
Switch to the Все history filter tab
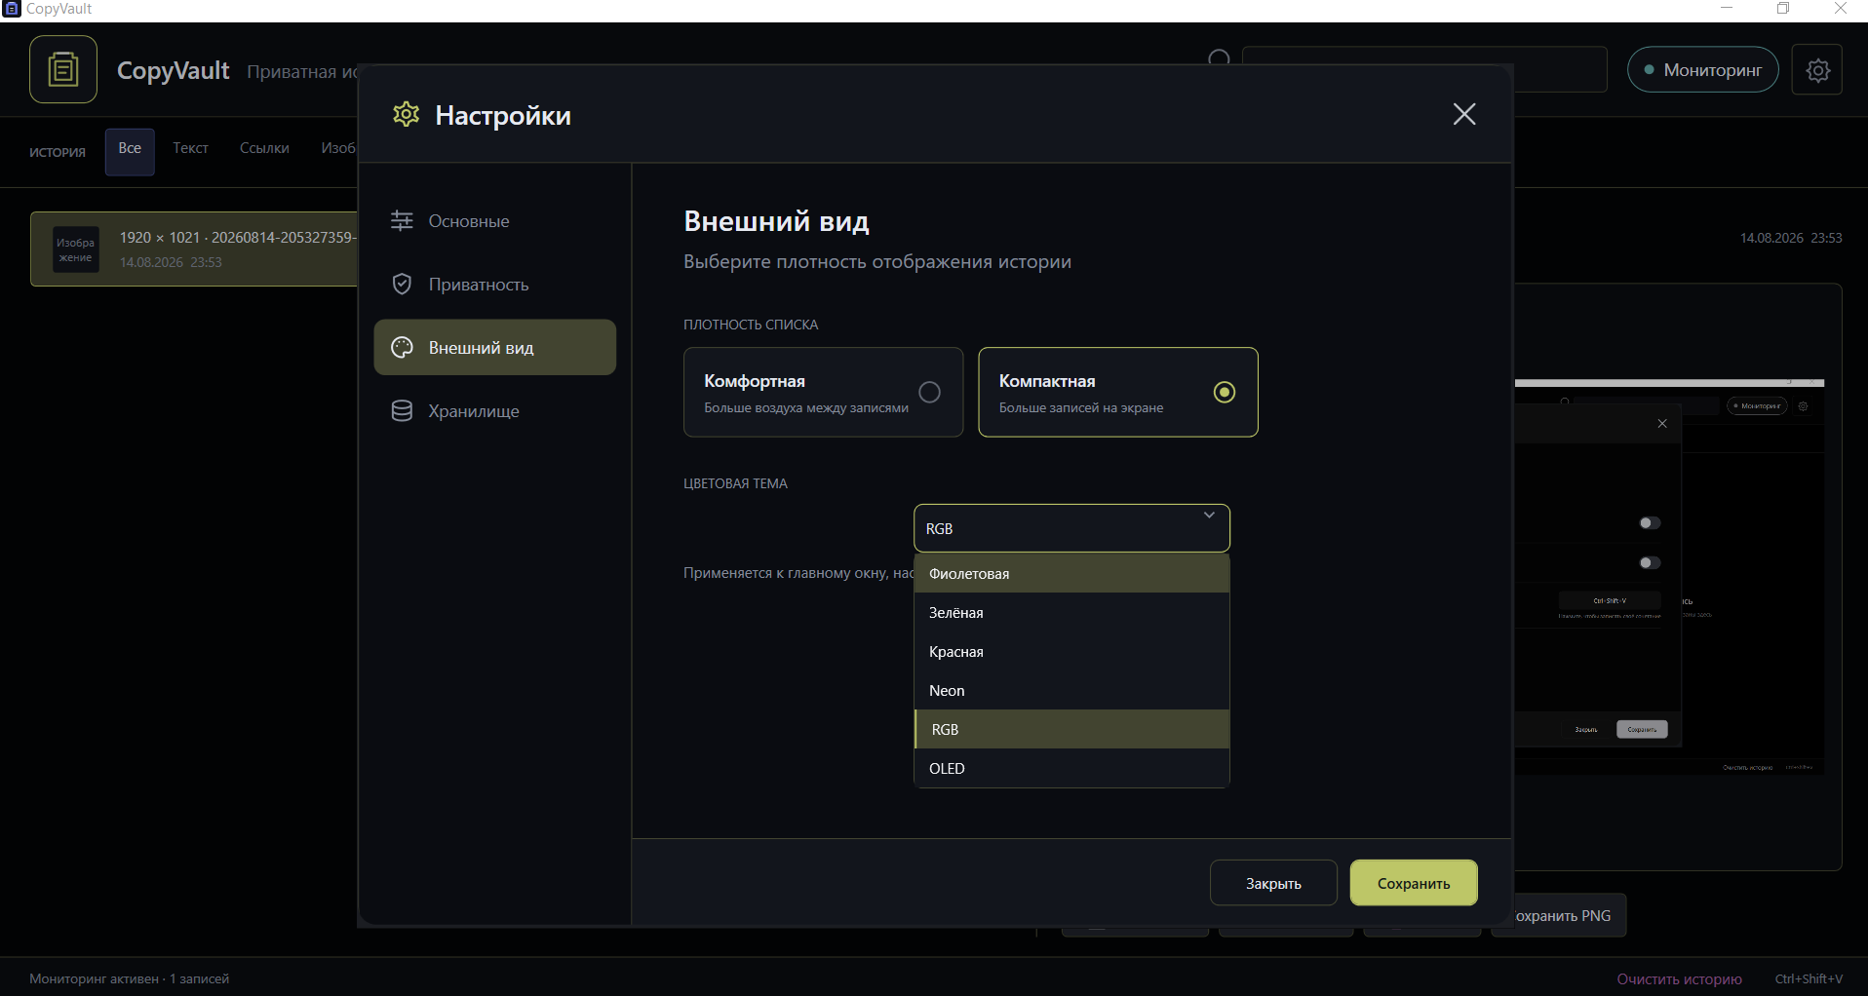pyautogui.click(x=130, y=150)
